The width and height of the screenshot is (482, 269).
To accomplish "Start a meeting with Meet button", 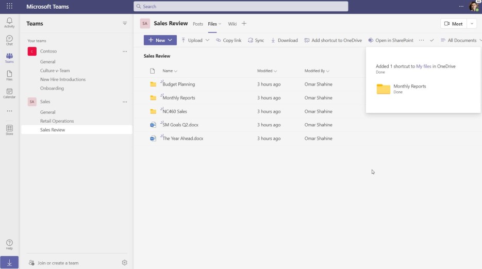I will point(454,24).
